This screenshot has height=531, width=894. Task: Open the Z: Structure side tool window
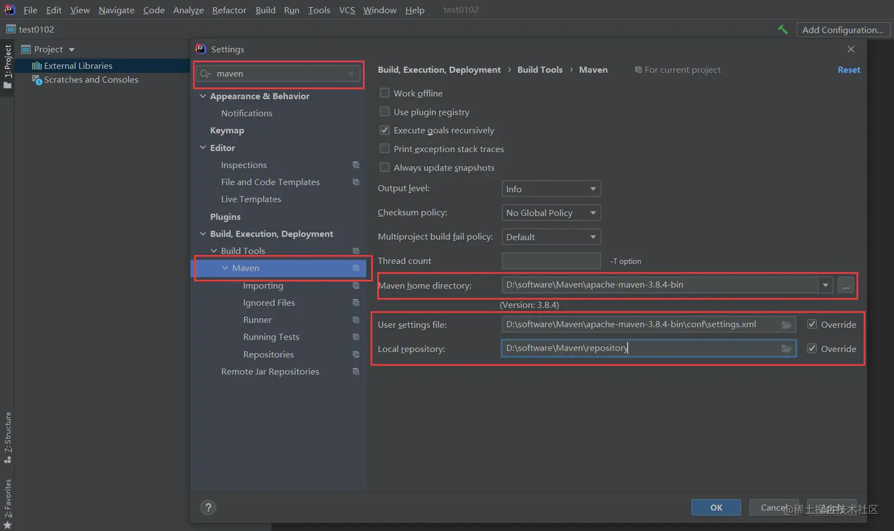click(8, 437)
